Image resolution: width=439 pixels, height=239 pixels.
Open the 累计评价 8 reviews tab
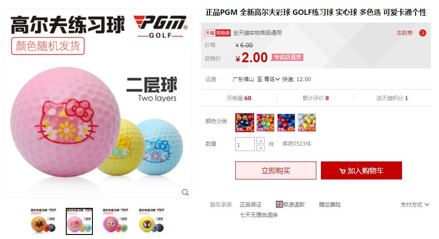click(x=316, y=98)
